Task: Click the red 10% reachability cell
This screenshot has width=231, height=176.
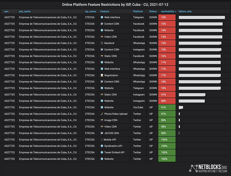Action: coord(167,17)
